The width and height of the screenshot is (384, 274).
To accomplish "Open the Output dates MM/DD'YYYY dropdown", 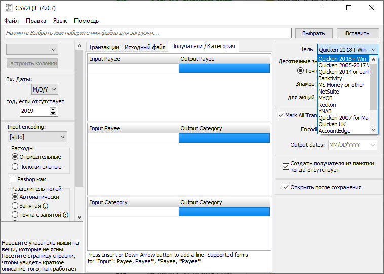I will [x=353, y=145].
